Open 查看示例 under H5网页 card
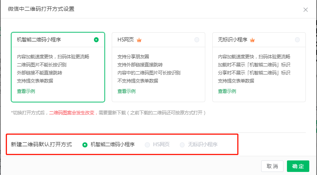Image resolution: width=317 pixels, height=175 pixels. 126,91
